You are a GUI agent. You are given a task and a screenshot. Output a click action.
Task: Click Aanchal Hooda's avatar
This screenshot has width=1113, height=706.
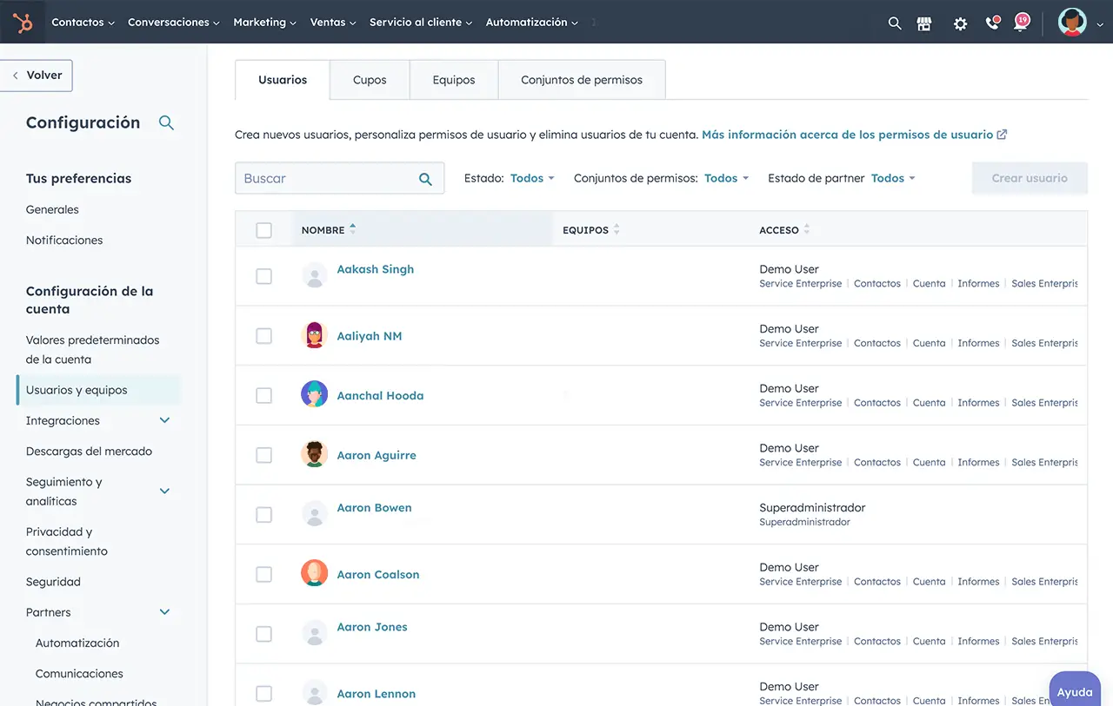314,394
